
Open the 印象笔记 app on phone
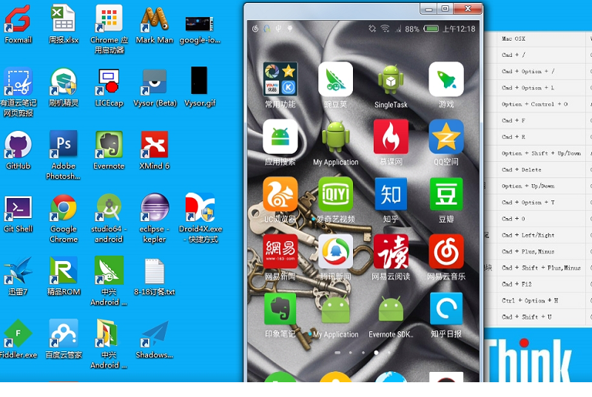click(x=280, y=308)
